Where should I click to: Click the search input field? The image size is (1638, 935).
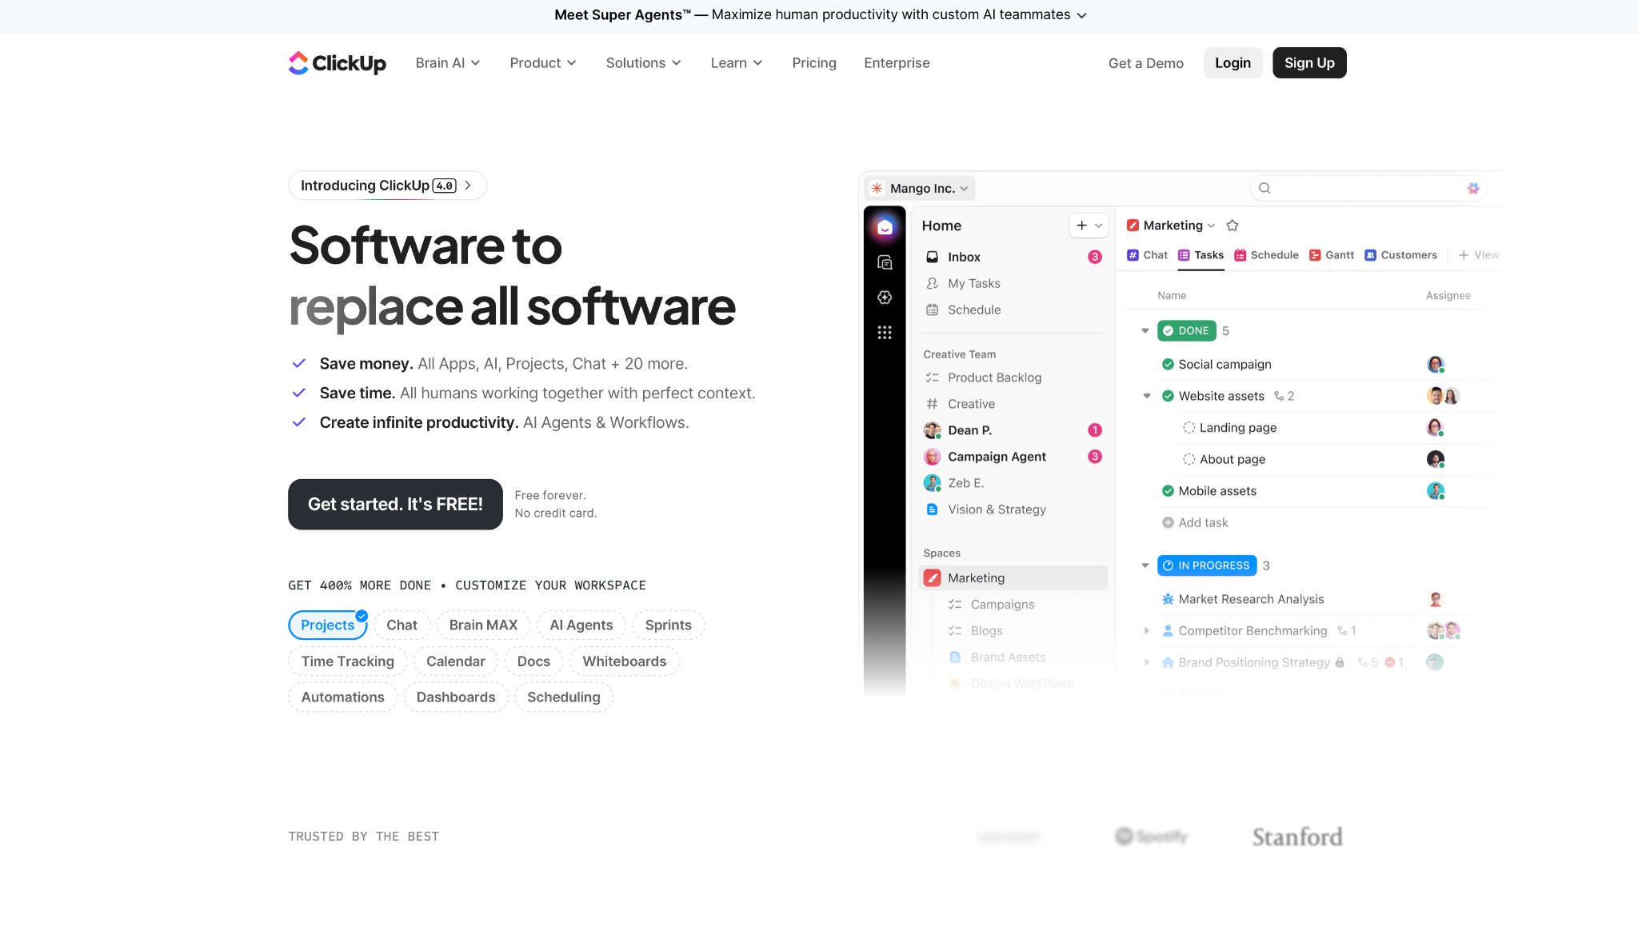click(1368, 188)
